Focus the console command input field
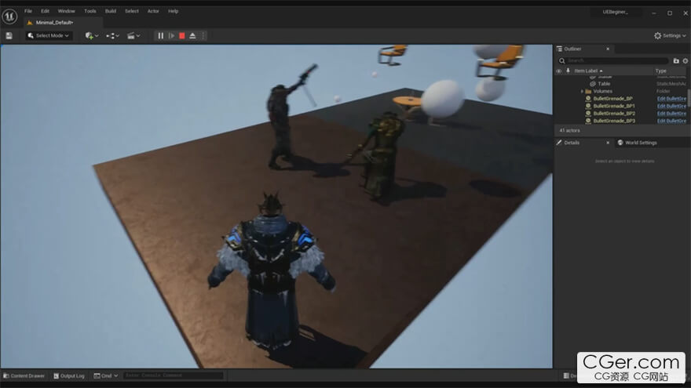 174,375
